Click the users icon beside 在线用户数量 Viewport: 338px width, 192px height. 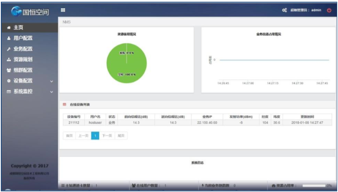(x=134, y=185)
